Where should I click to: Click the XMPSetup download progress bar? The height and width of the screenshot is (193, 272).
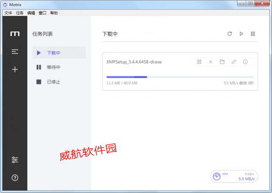[180, 77]
